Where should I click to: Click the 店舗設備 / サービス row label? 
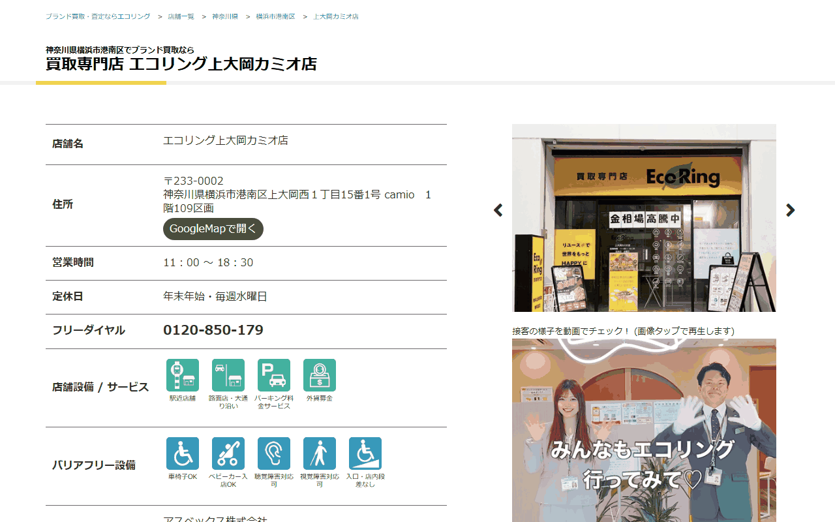(100, 387)
